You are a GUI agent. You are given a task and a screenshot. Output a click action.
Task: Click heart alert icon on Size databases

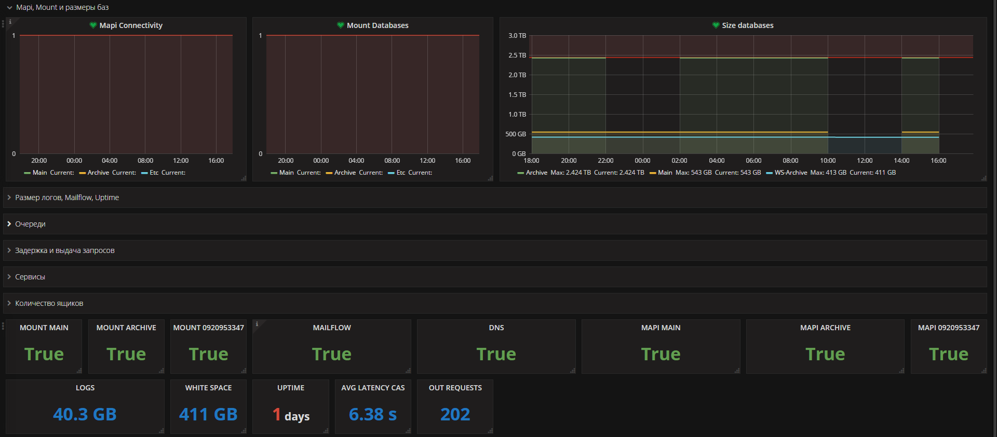click(x=716, y=25)
